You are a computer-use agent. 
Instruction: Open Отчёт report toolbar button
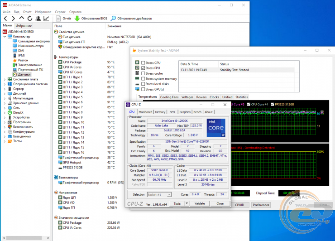[63, 19]
